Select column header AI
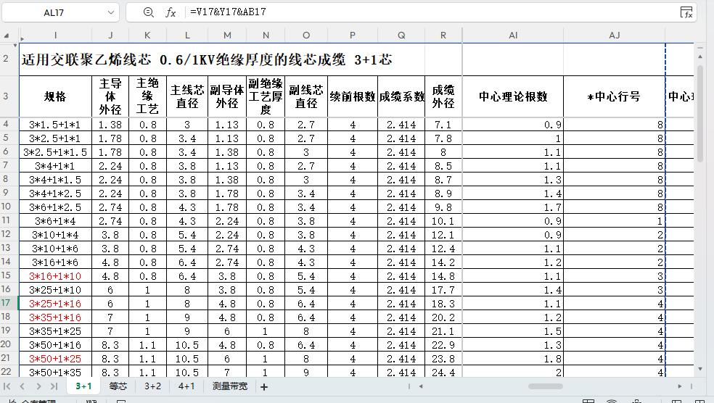 coord(512,35)
